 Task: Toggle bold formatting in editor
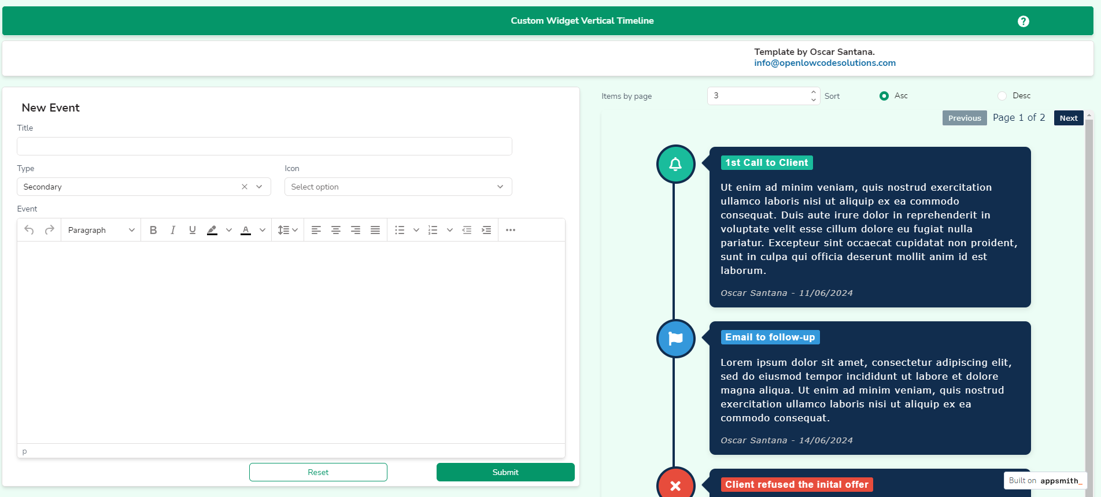pyautogui.click(x=153, y=230)
